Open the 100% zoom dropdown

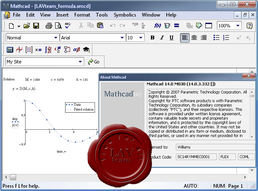click(238, 26)
